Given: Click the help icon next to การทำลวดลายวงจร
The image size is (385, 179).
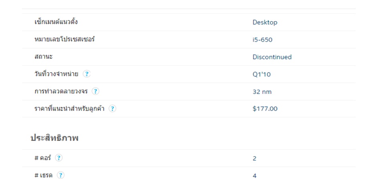Looking at the screenshot, I should coord(95,91).
